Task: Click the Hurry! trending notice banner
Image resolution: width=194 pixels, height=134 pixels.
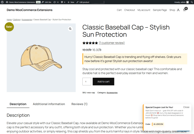Action: click(x=135, y=59)
